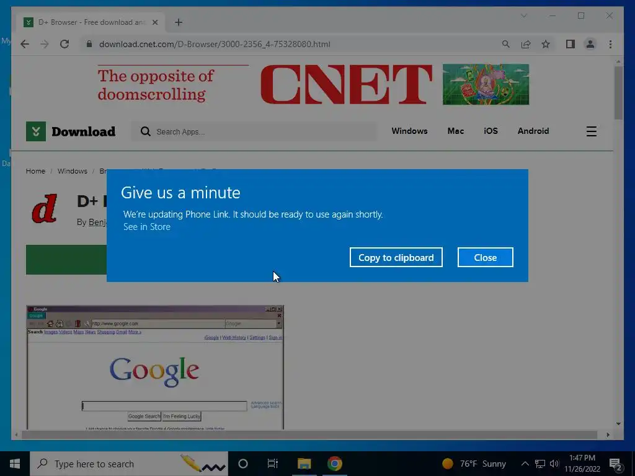Reload the page with the refresh icon
Image resolution: width=635 pixels, height=476 pixels.
64,44
